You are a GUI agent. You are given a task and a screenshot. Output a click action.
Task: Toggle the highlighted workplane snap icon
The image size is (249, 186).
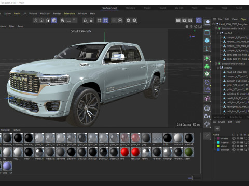tap(105, 20)
